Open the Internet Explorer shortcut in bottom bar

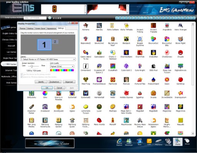pyautogui.click(x=119, y=142)
